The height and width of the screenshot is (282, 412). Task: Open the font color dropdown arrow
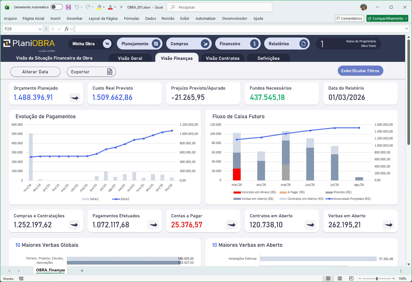coord(115,7)
